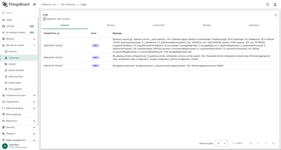Switch to the Service tab

pyautogui.click(x=111, y=25)
